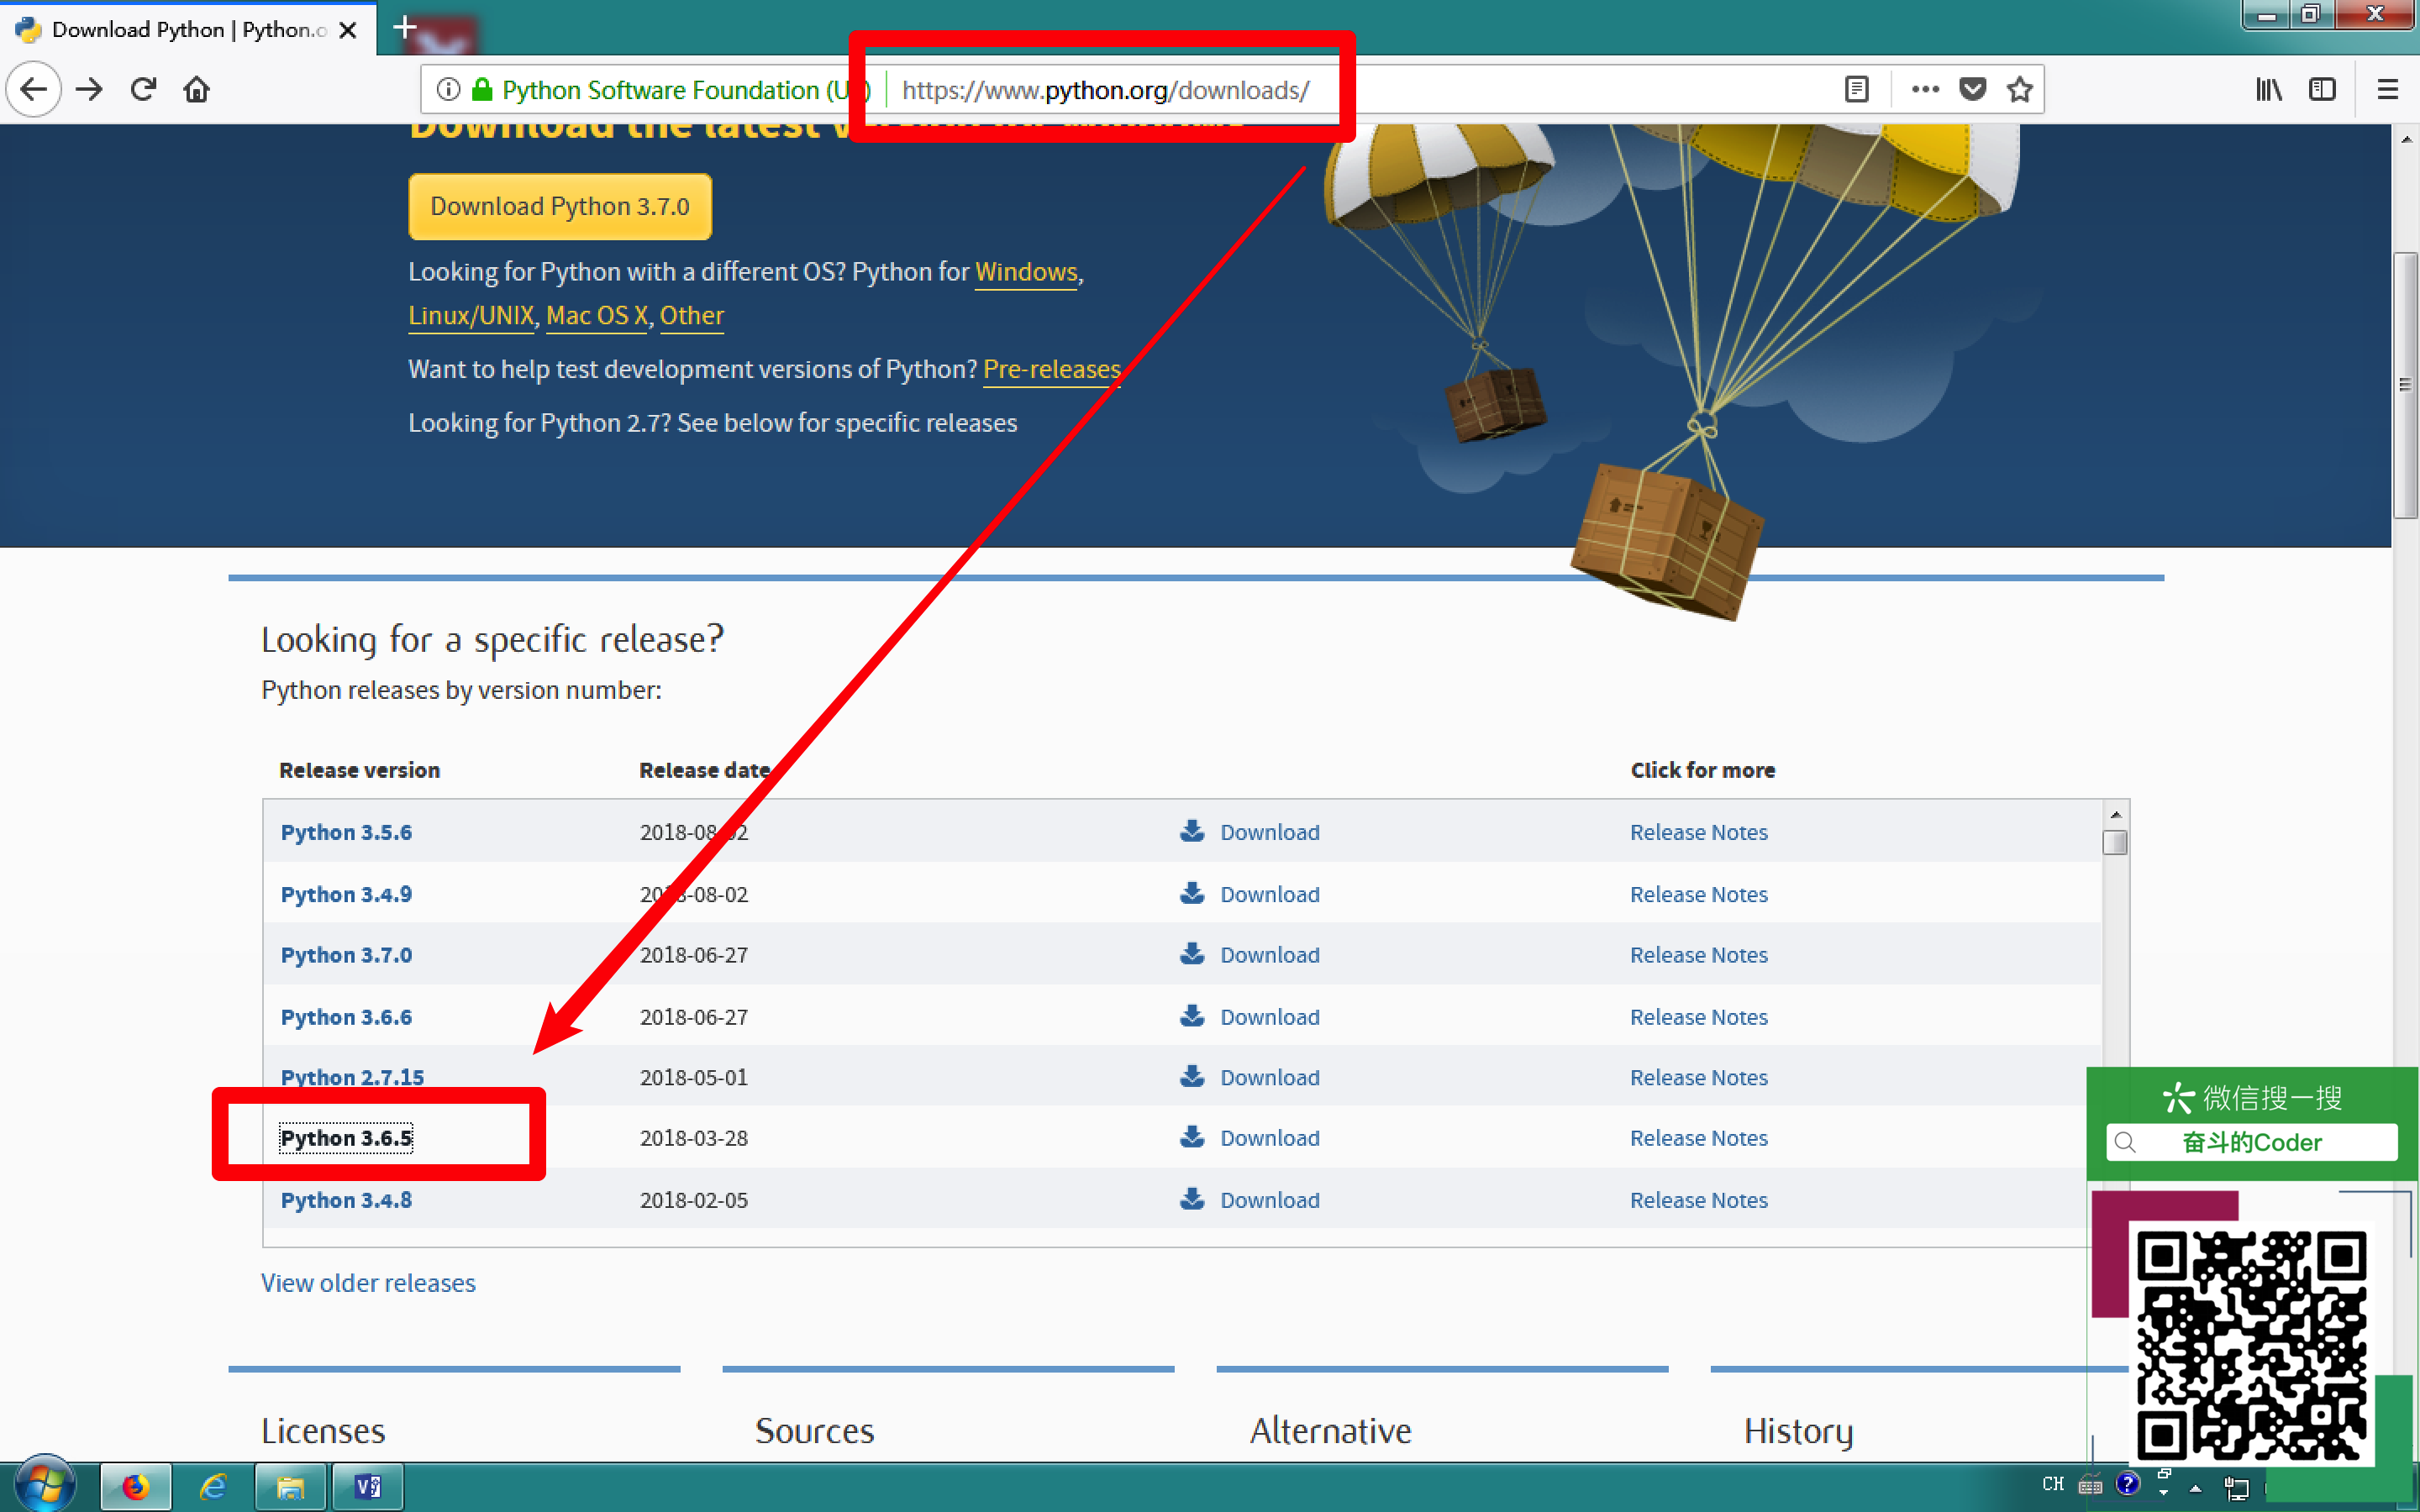
Task: Open Internet Explorer from taskbar
Action: [212, 1487]
